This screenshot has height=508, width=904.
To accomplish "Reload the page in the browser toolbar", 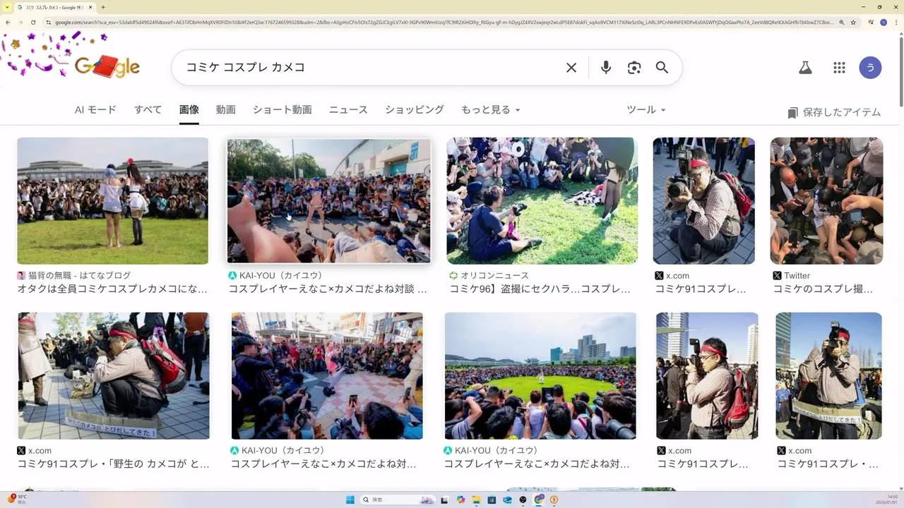I will (33, 23).
